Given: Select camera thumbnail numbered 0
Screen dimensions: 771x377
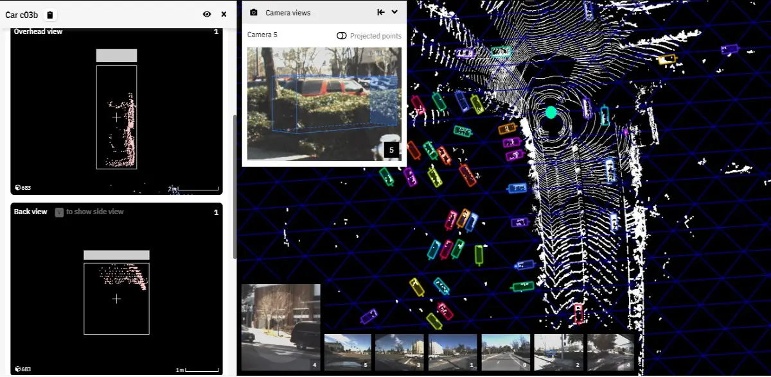Looking at the screenshot, I should pyautogui.click(x=506, y=352).
